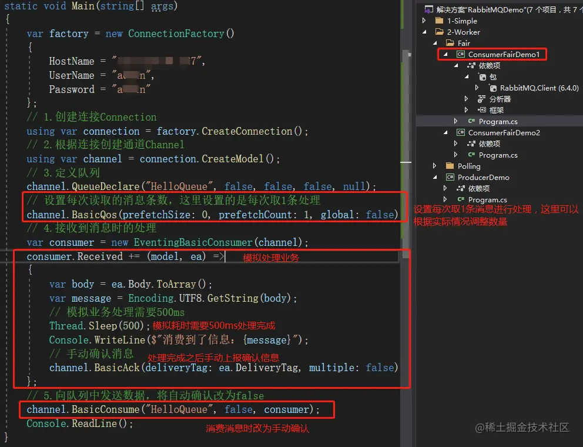Click dependencies icon under ConsumerFairDemo2

(x=471, y=144)
